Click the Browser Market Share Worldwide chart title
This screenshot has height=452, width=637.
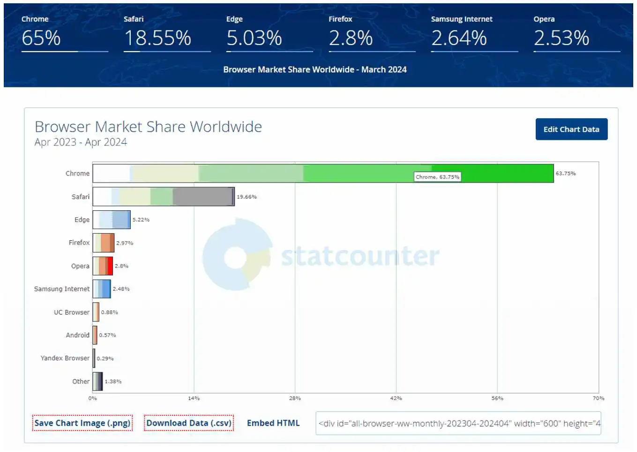[148, 127]
